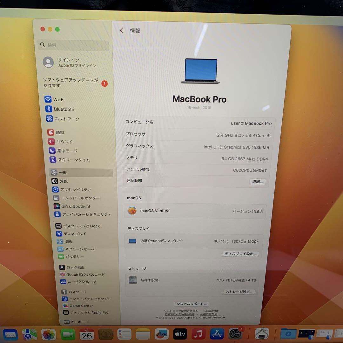Open the ソフトウェアアップデートがあります notice

pyautogui.click(x=76, y=83)
